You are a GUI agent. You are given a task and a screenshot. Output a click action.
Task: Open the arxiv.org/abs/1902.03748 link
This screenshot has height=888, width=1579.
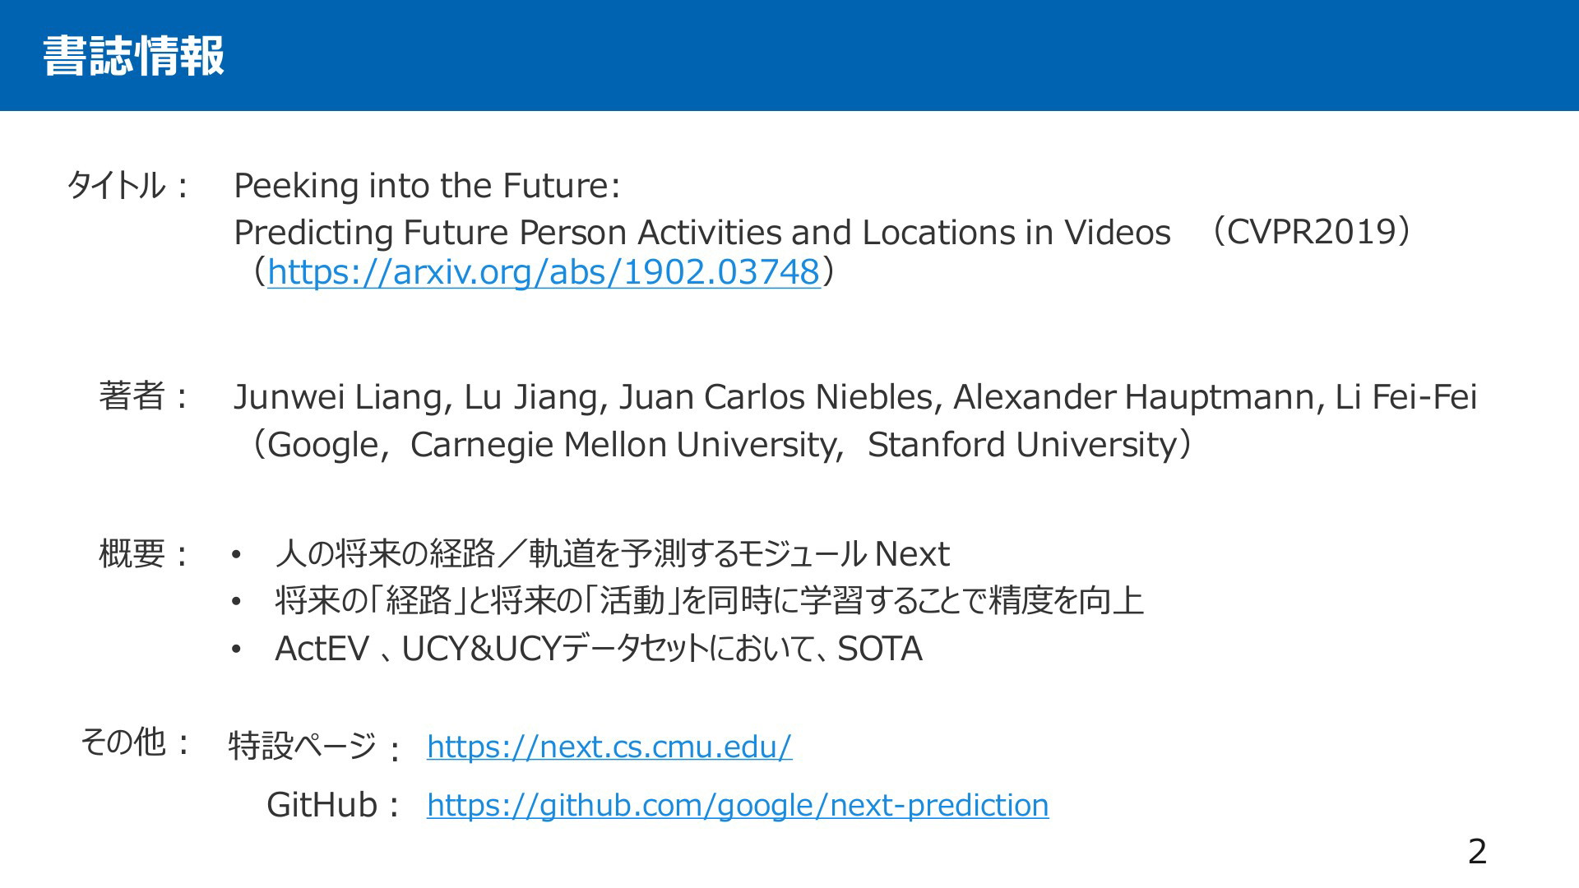click(544, 272)
